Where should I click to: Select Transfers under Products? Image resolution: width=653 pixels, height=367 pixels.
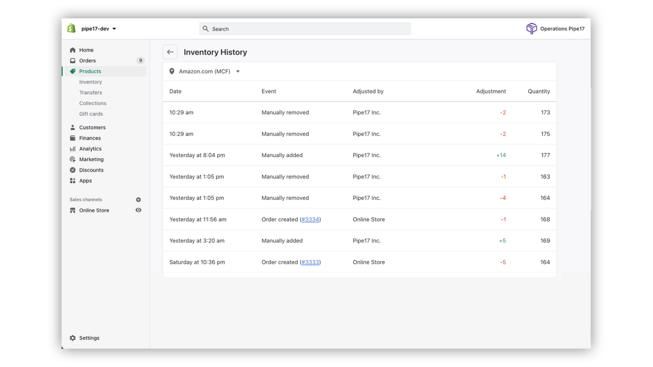pos(90,92)
